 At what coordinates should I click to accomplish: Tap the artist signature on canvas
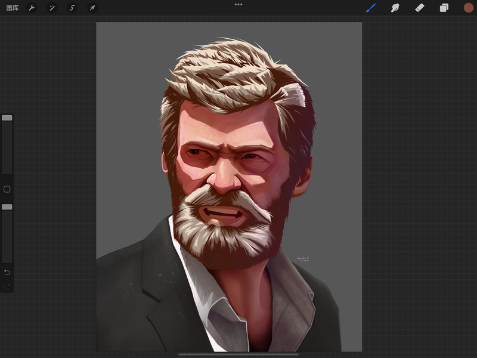[x=303, y=259]
